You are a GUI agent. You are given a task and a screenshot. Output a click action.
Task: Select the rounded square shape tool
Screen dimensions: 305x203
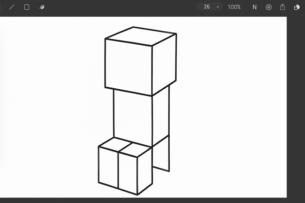(27, 7)
